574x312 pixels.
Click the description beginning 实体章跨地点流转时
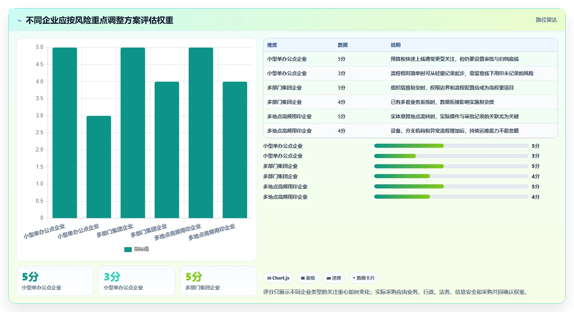point(455,117)
